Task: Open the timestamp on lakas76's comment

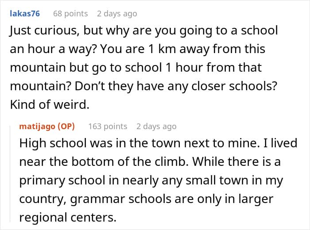Action: pyautogui.click(x=117, y=14)
